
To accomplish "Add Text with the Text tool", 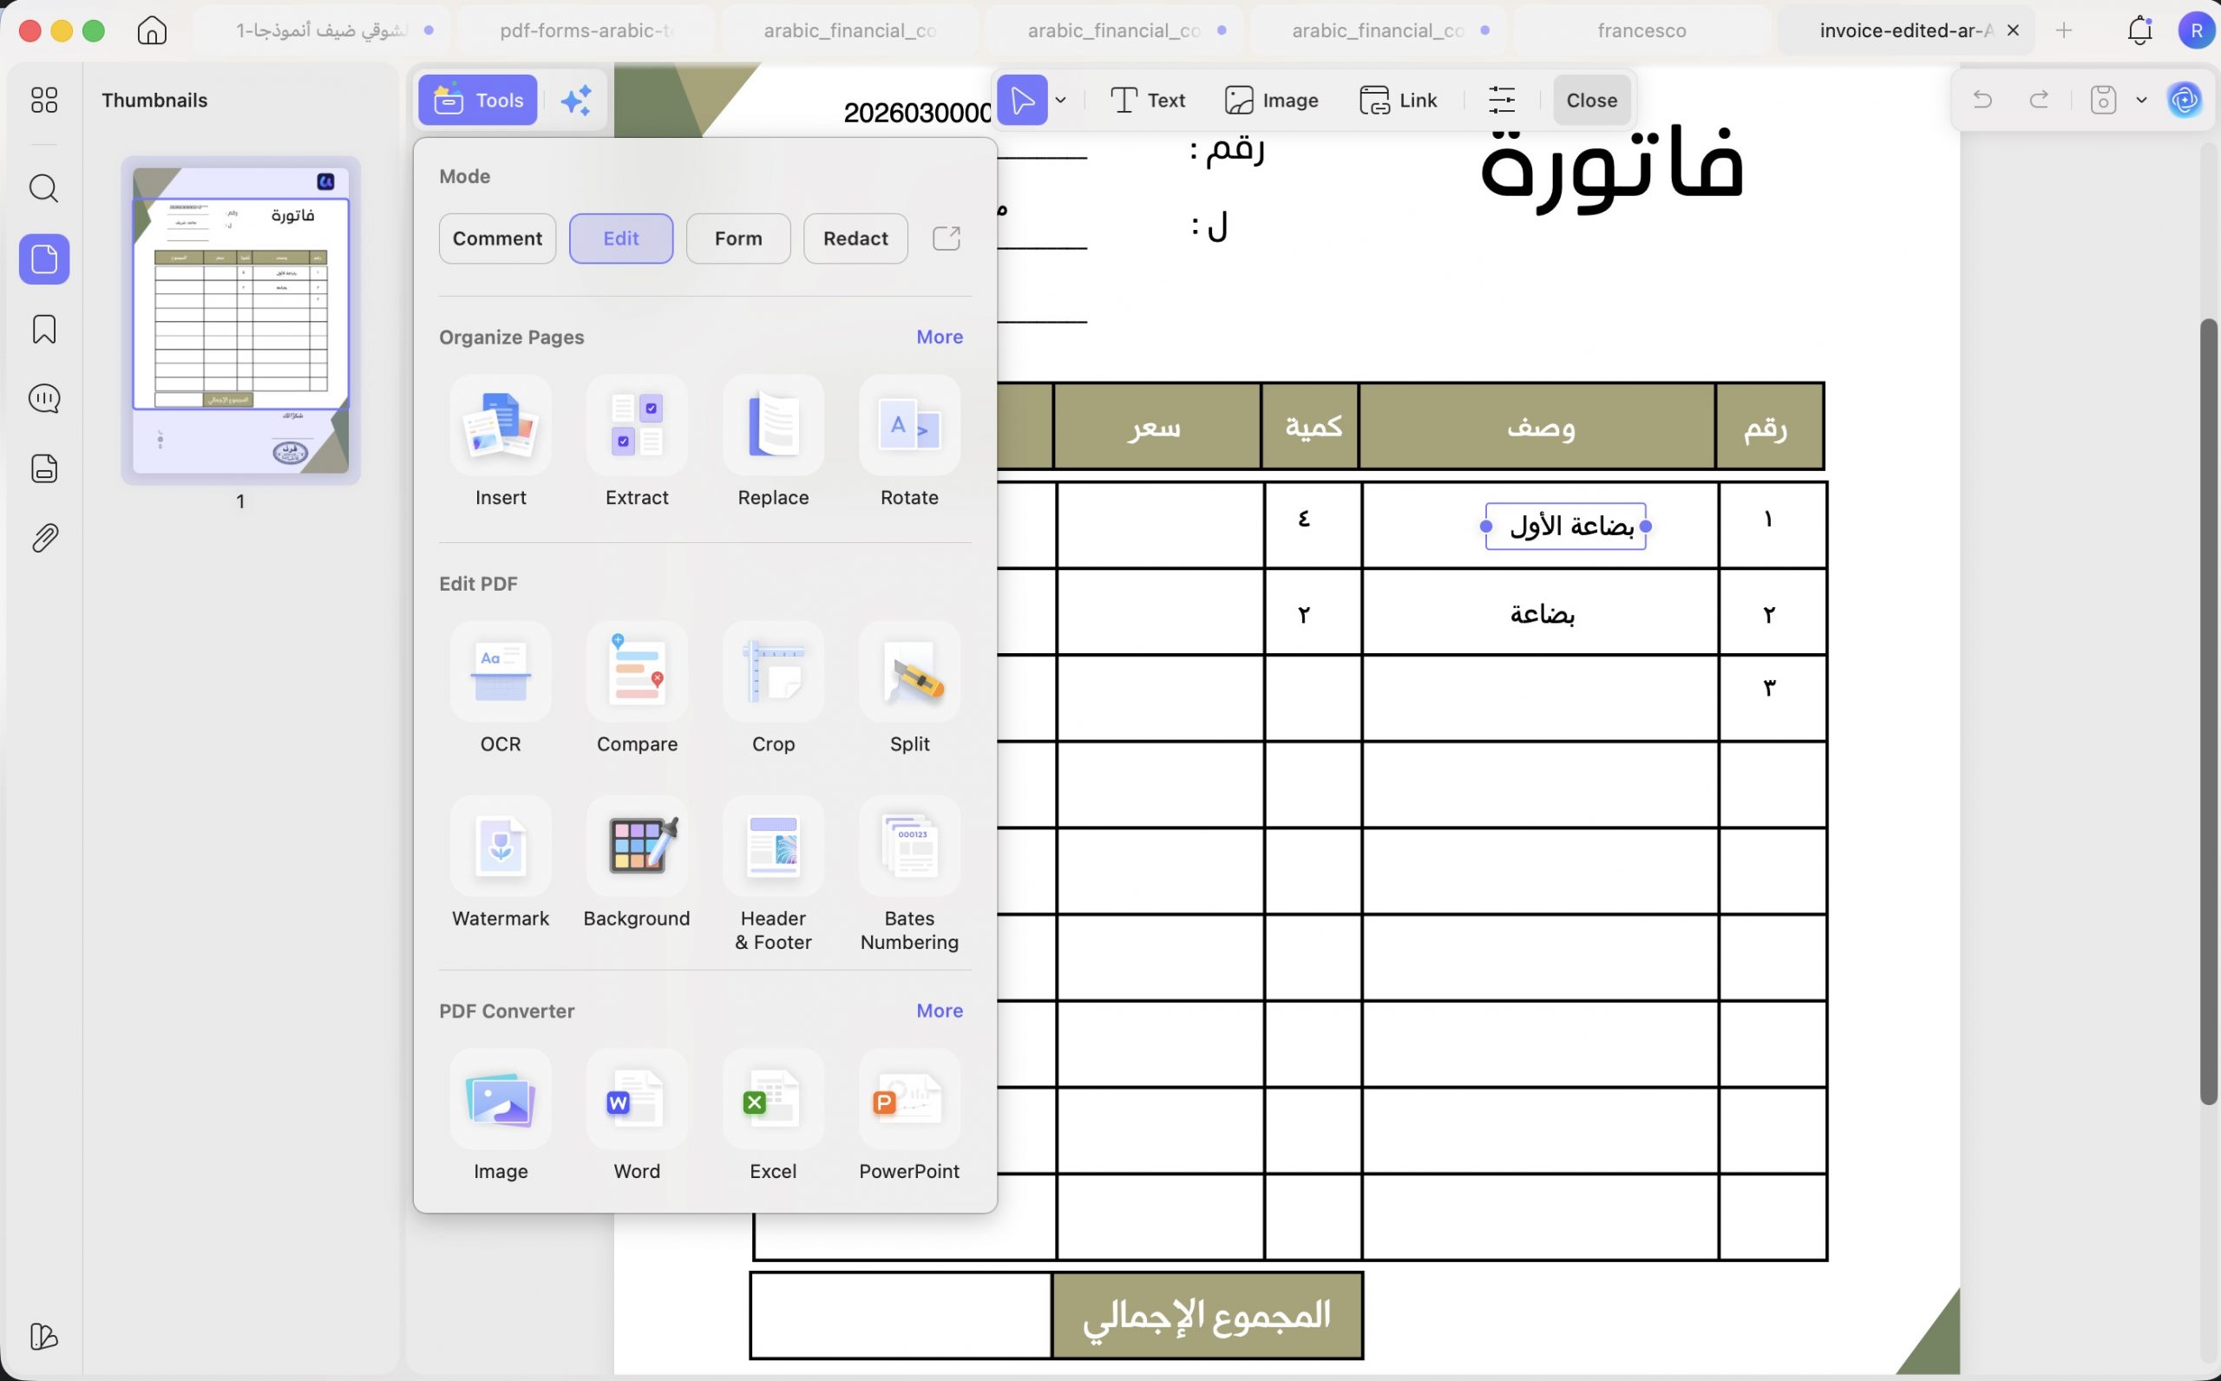I will (x=1147, y=100).
